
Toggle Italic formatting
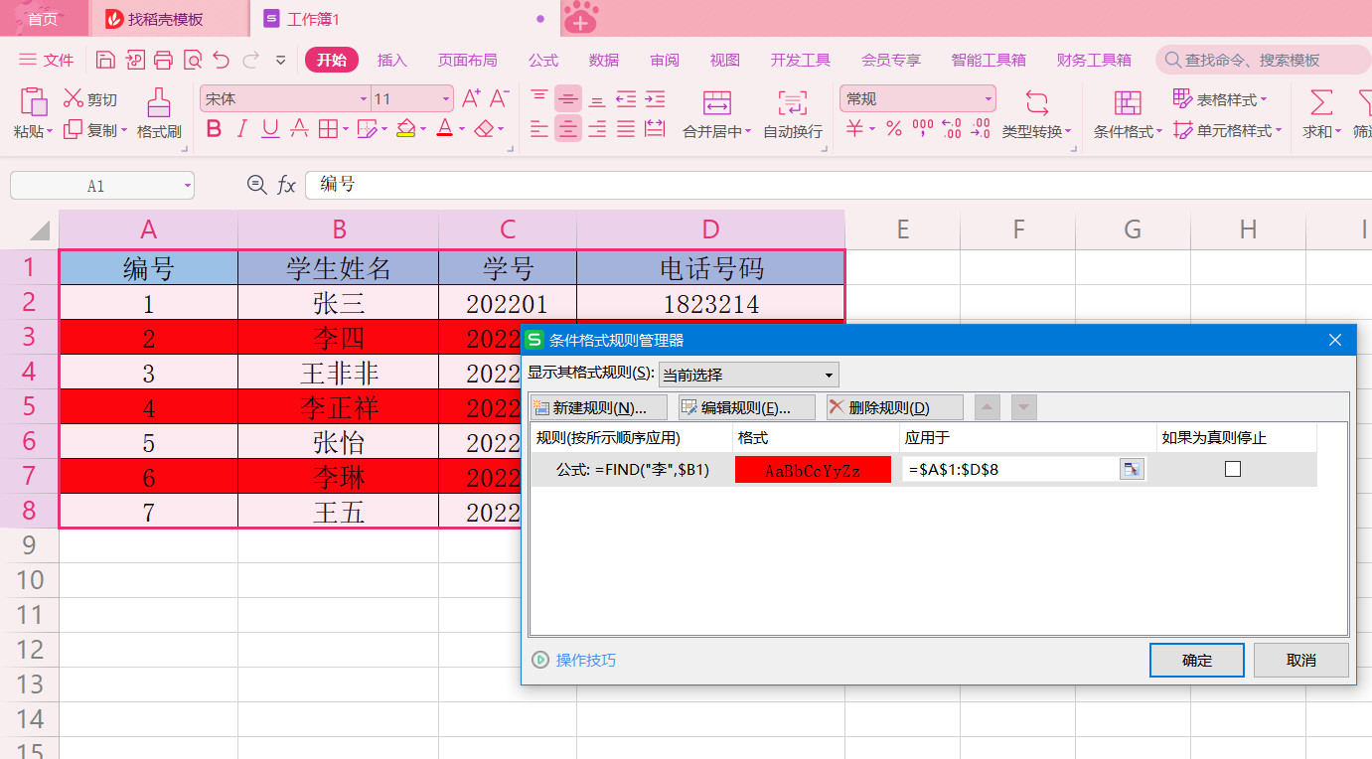tap(241, 129)
